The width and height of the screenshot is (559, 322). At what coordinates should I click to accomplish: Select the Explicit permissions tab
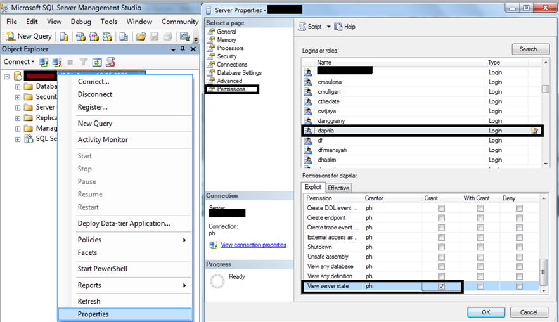point(313,187)
